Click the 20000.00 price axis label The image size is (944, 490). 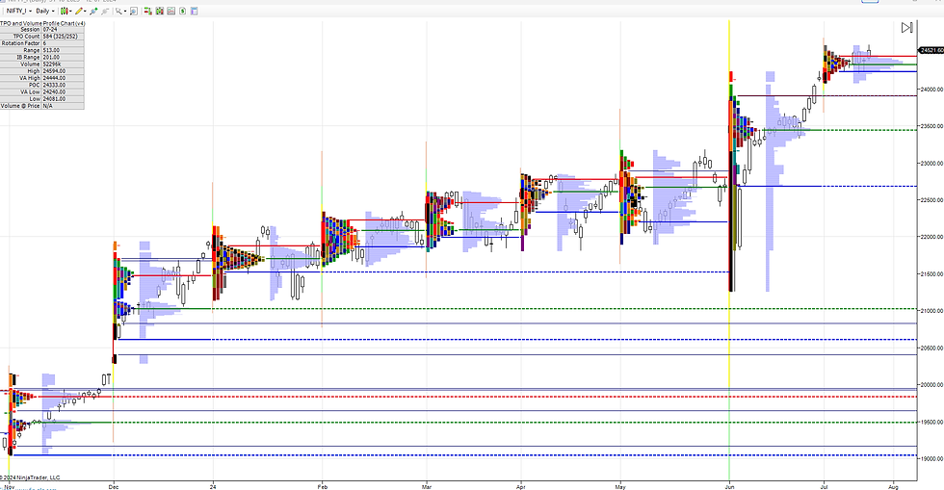coord(931,385)
